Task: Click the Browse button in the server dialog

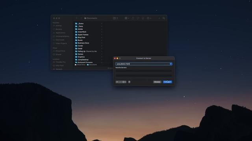Action: (x=157, y=82)
